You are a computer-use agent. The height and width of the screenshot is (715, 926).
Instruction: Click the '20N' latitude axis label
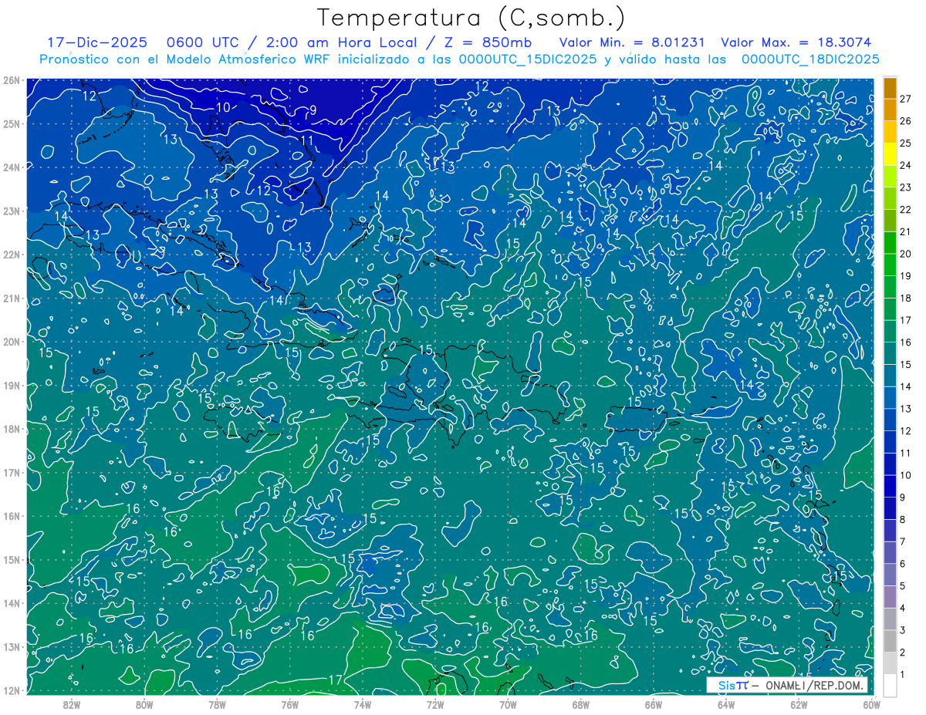click(x=11, y=342)
